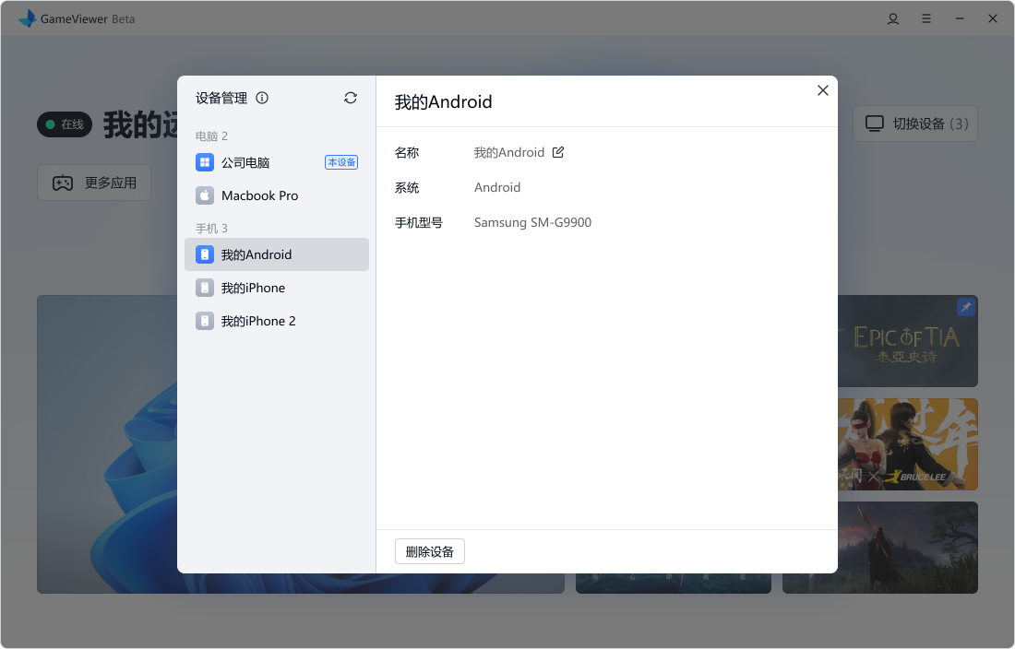
Task: Click the refresh device list icon
Action: (351, 98)
